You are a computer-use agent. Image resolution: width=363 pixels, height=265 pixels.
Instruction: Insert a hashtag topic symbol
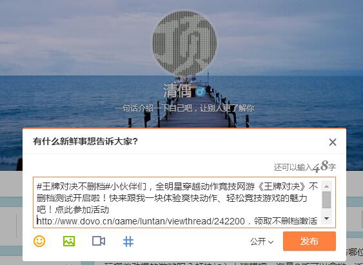coord(128,241)
